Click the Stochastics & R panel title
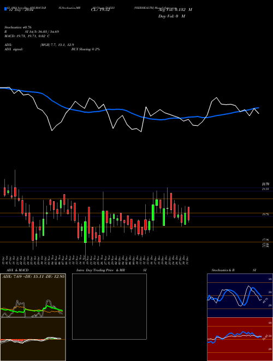Viewport: 273px width, 361px height. pyautogui.click(x=223, y=270)
